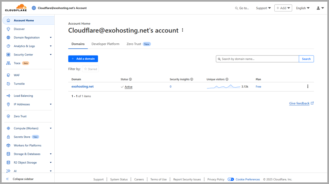Switch to the Developer Platform tab
The width and height of the screenshot is (329, 184).
(x=105, y=44)
